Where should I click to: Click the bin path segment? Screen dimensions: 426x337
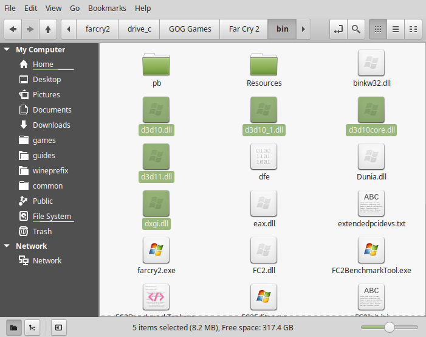click(x=283, y=29)
